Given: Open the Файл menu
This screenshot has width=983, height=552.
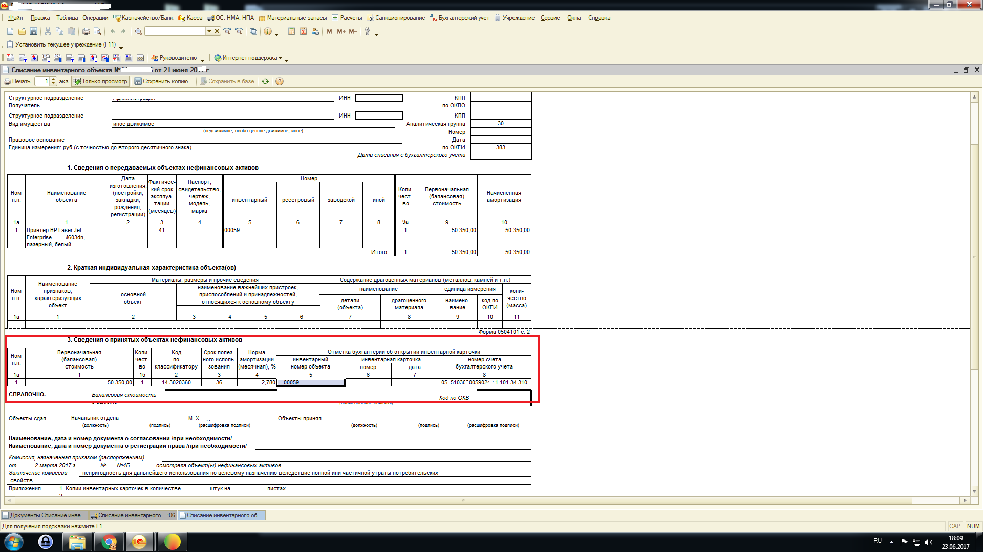Looking at the screenshot, I should pyautogui.click(x=15, y=18).
